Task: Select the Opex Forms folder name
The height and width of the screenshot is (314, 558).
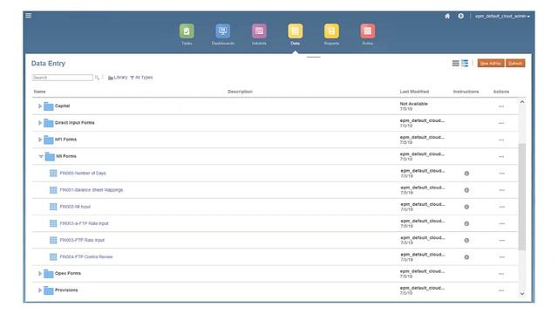Action: 68,273
